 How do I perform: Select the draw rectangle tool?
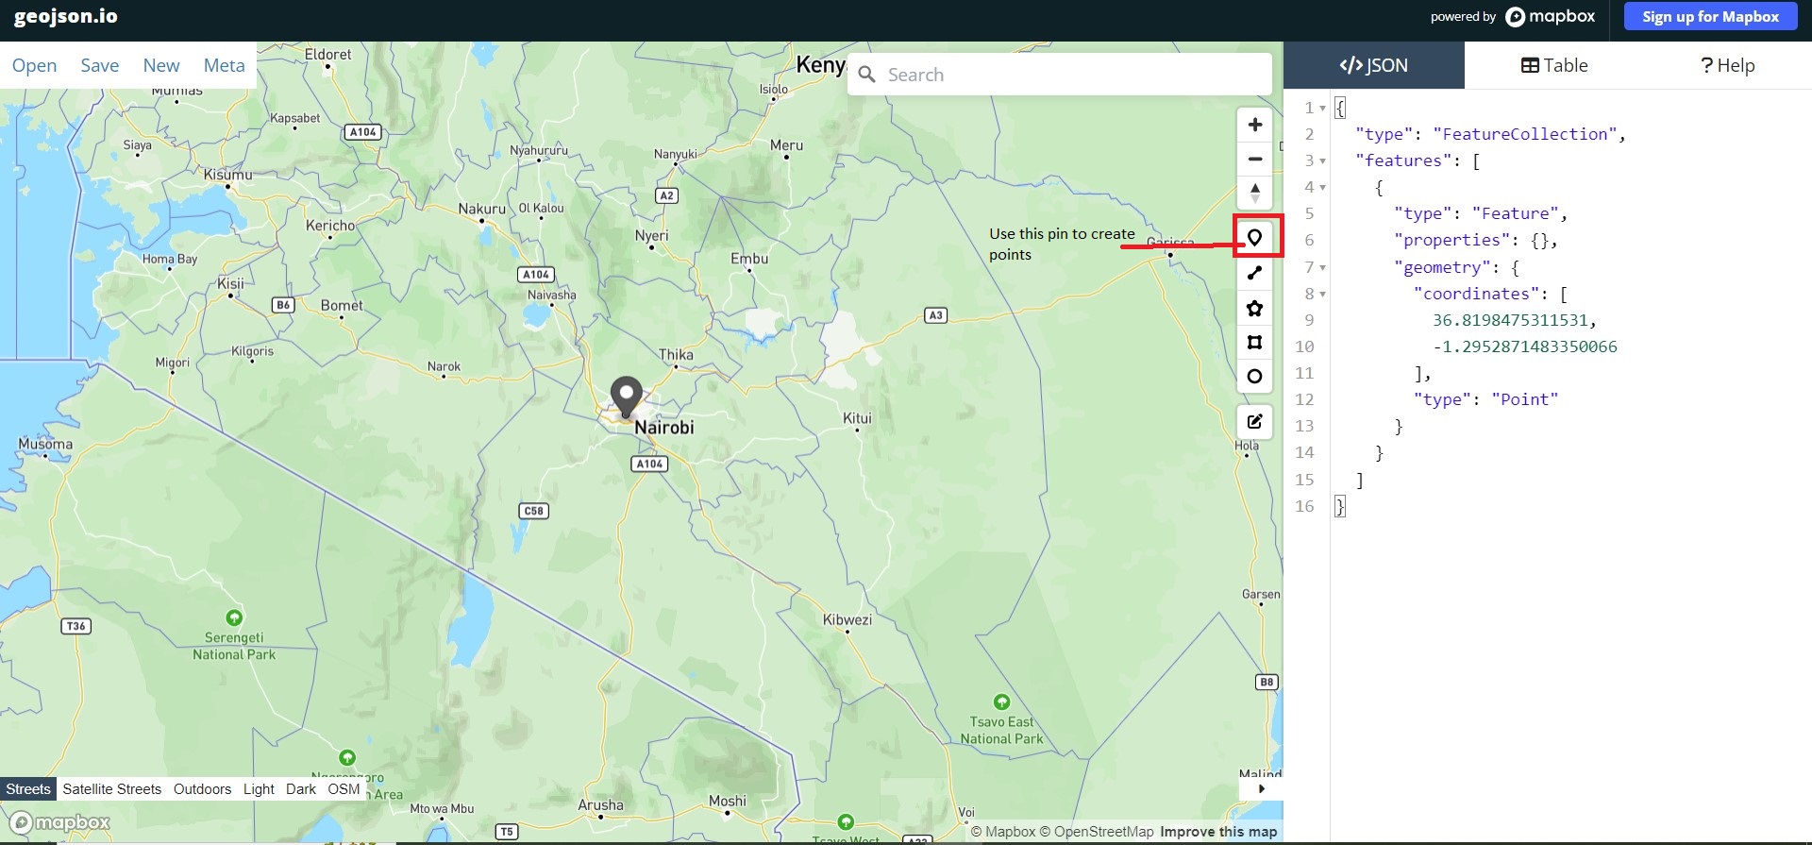click(1254, 343)
